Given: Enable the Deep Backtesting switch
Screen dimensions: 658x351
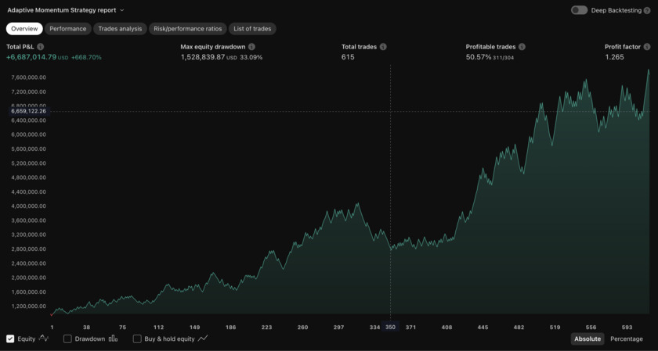Looking at the screenshot, I should (x=579, y=10).
